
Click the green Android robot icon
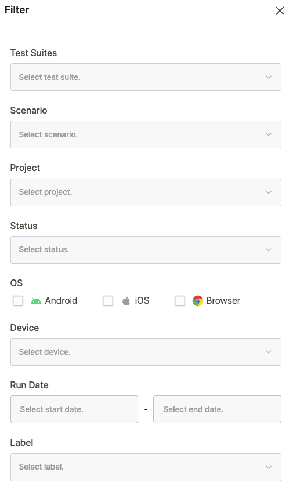36,301
